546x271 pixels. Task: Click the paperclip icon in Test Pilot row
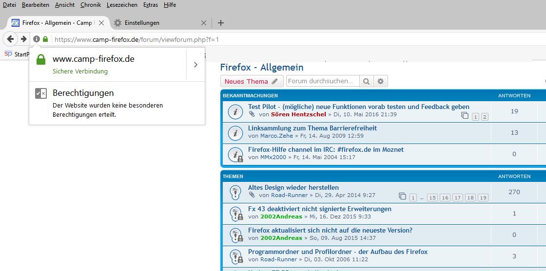(252, 114)
